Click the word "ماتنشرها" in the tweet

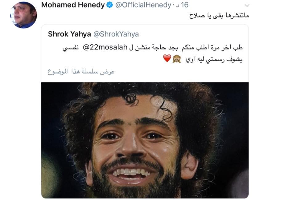click(x=237, y=15)
